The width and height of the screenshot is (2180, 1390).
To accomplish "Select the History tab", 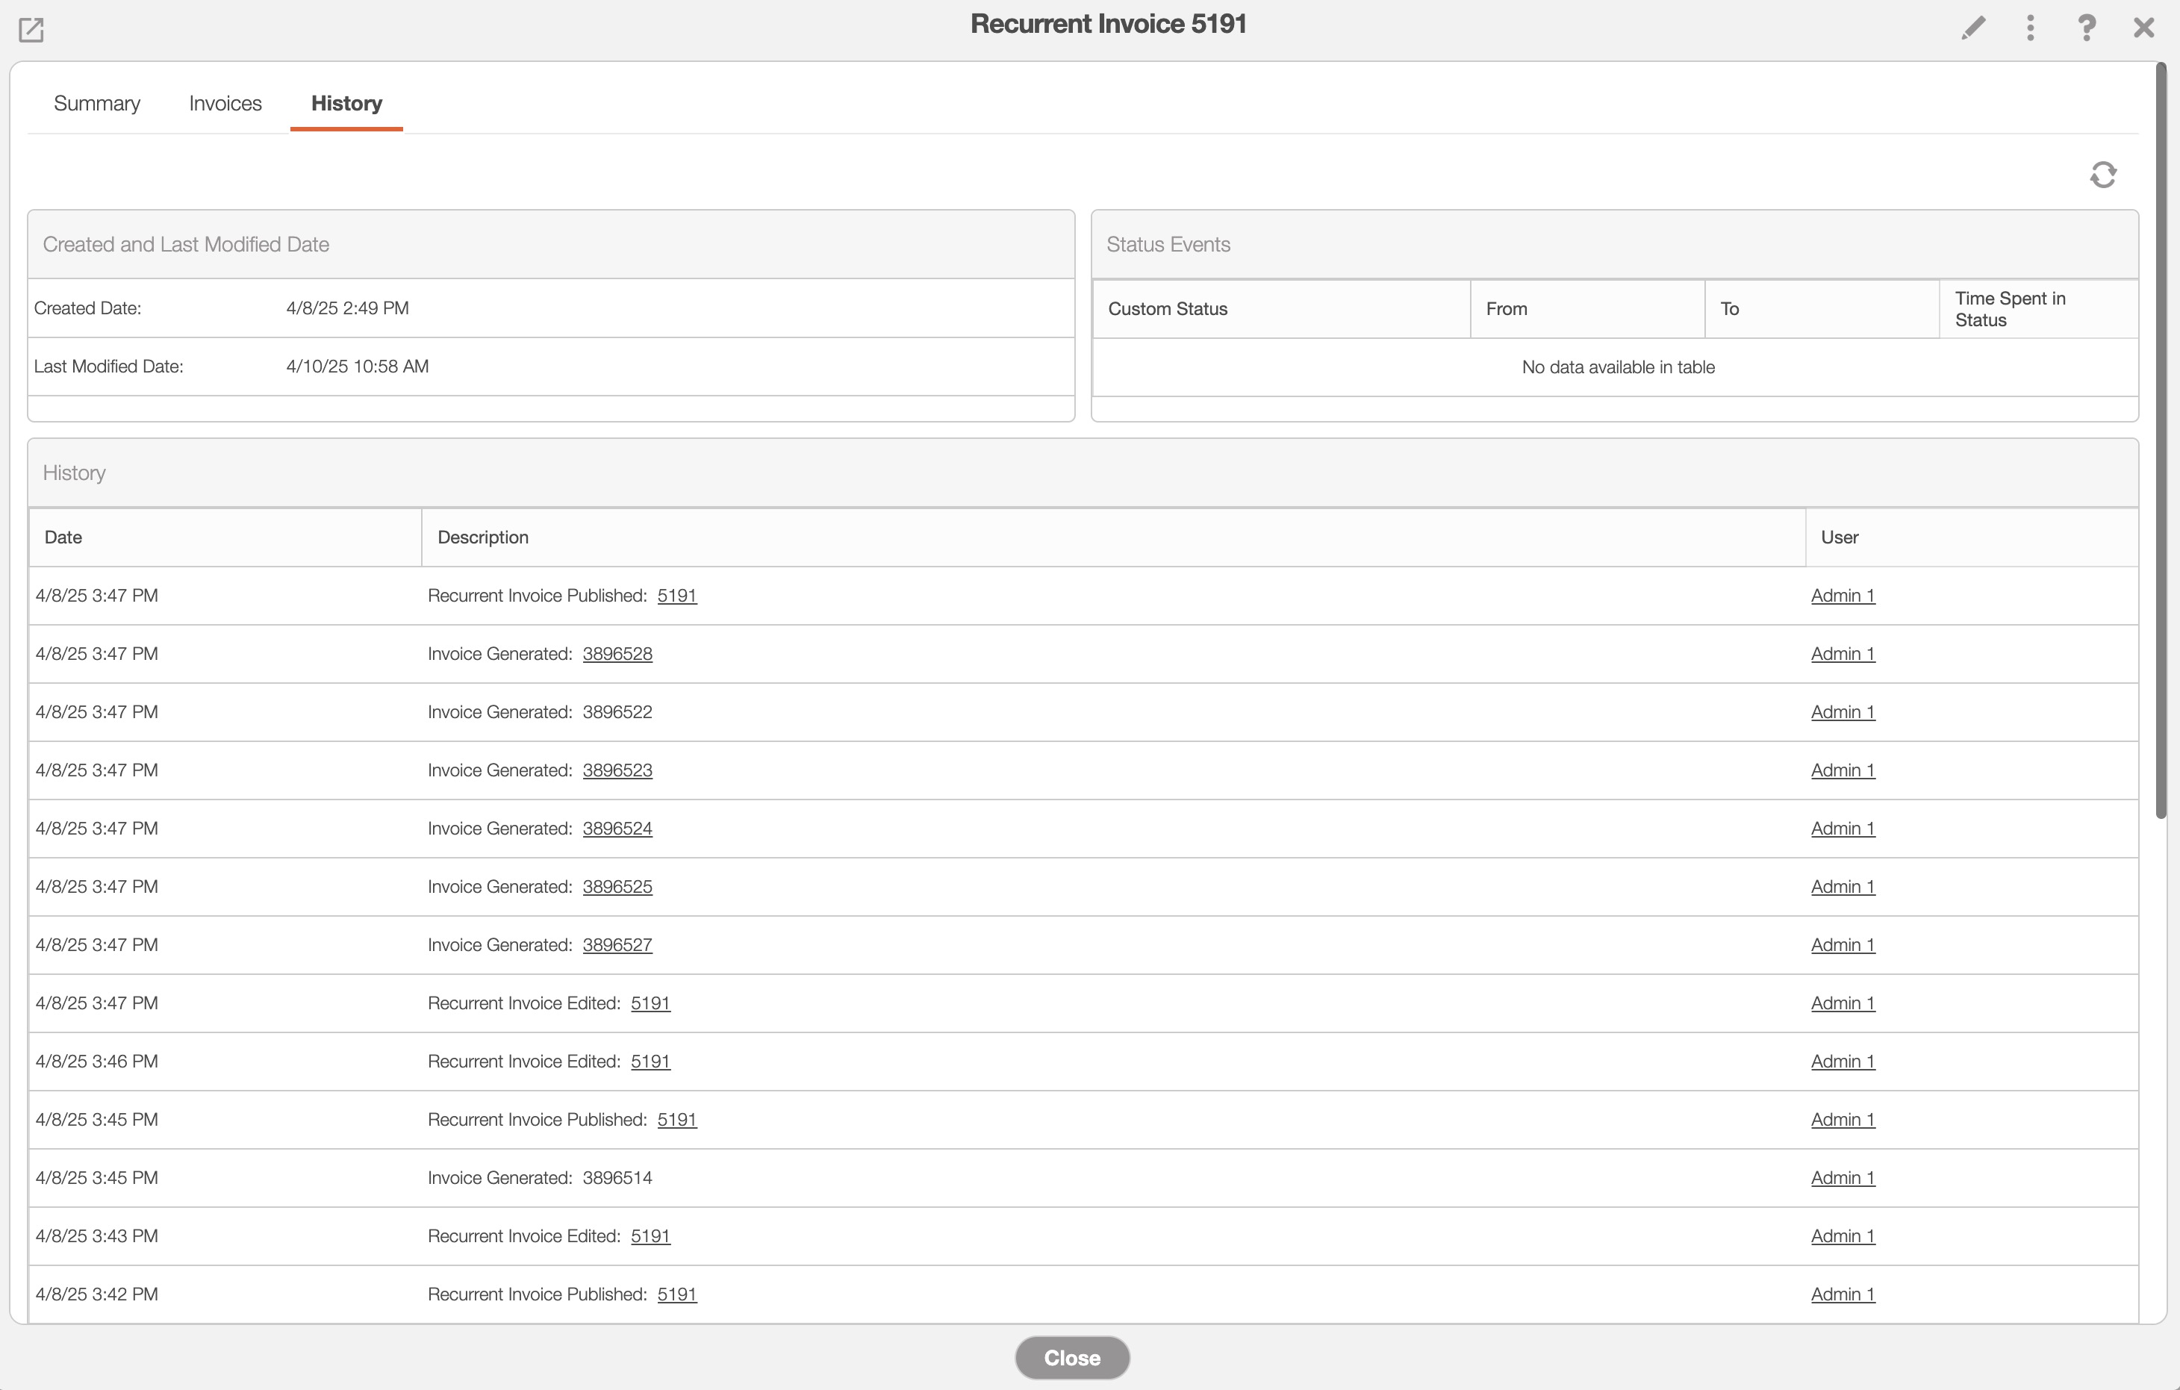I will coord(346,103).
